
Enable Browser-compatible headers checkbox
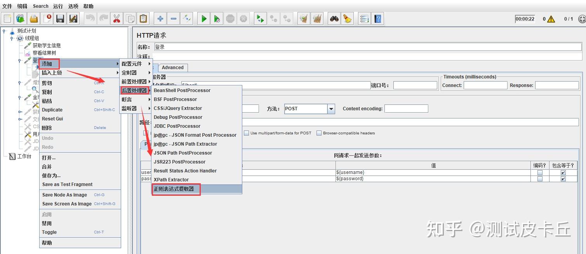click(x=319, y=133)
